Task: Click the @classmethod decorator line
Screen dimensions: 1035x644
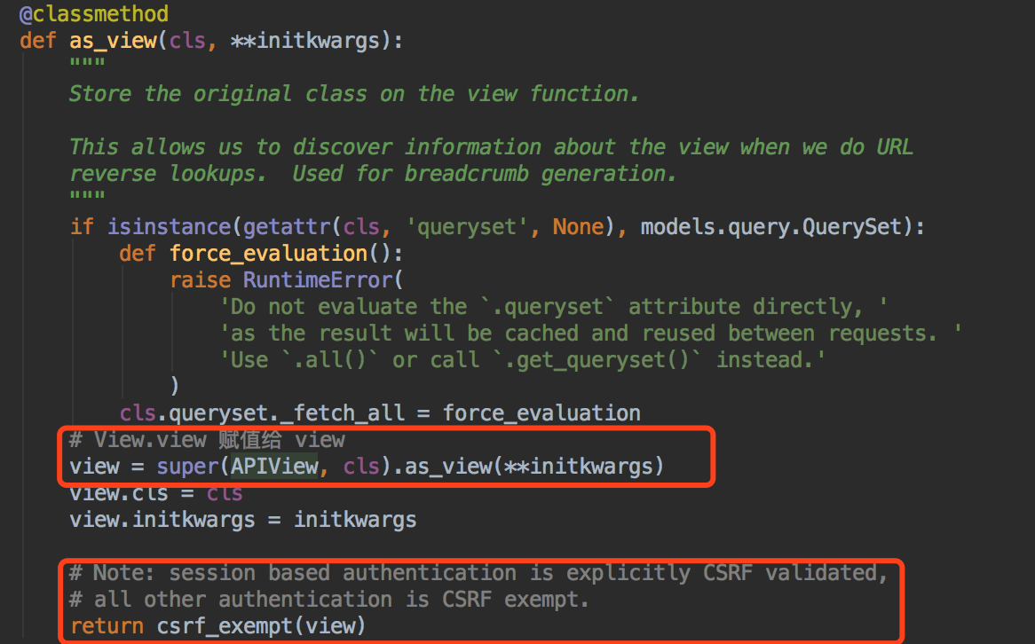Action: pyautogui.click(x=94, y=14)
